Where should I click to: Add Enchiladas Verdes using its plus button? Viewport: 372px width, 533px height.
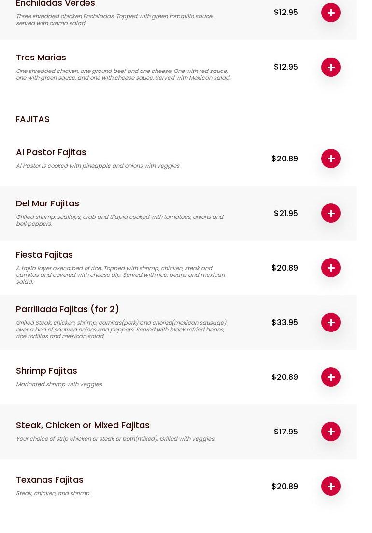pyautogui.click(x=331, y=13)
